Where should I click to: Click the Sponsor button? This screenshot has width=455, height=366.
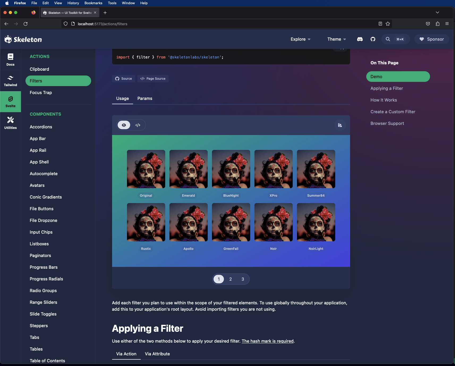click(x=431, y=39)
